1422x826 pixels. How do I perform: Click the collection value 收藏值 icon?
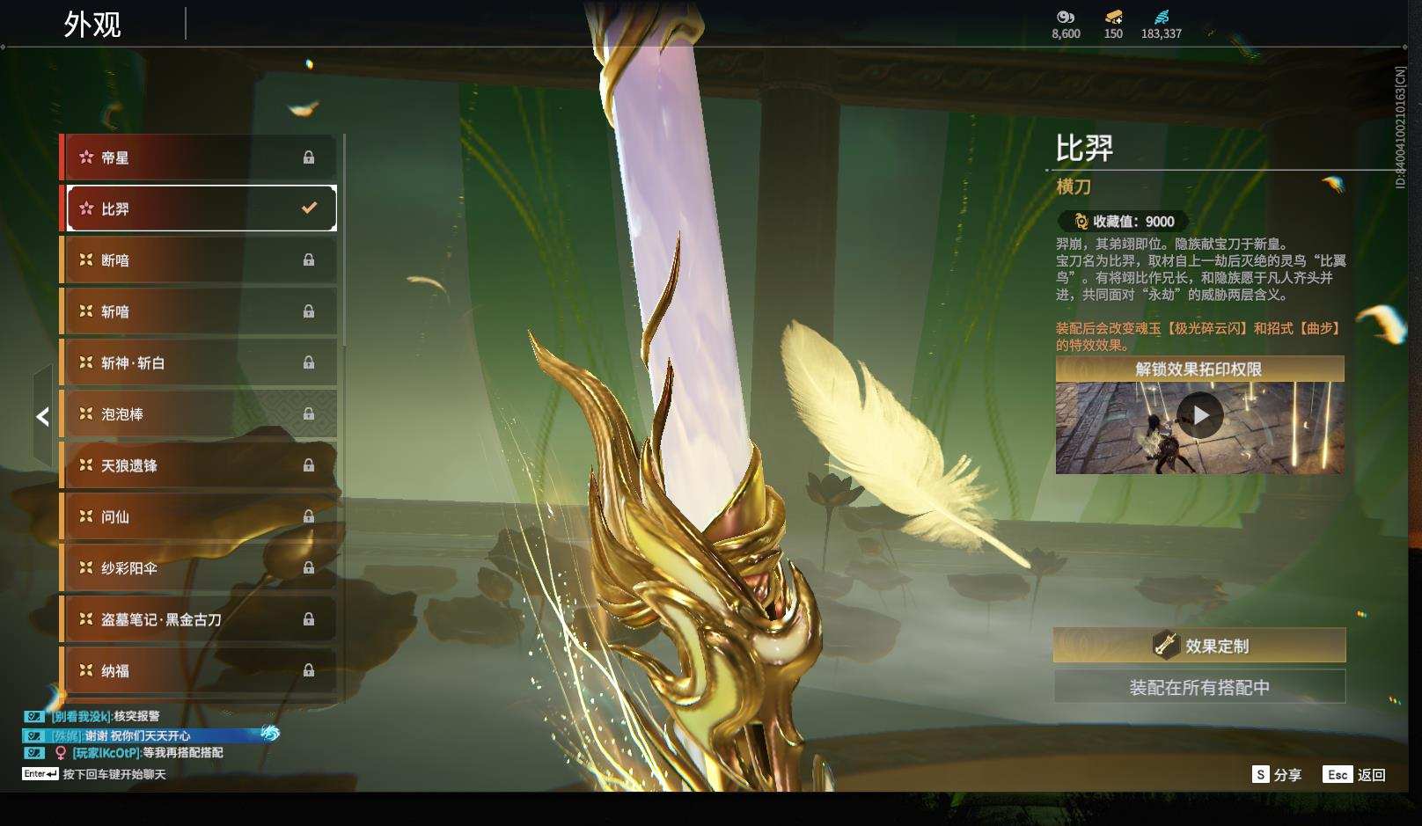tap(1081, 222)
